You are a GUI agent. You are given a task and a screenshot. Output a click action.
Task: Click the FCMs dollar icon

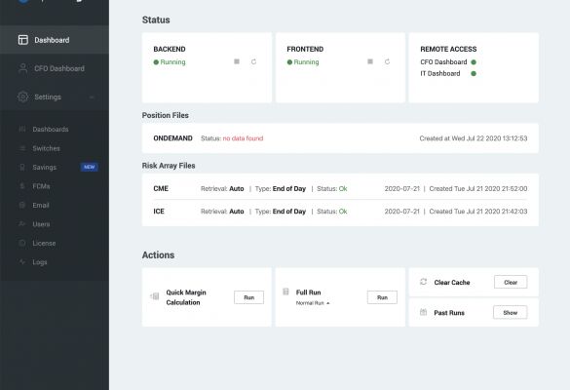click(22, 186)
